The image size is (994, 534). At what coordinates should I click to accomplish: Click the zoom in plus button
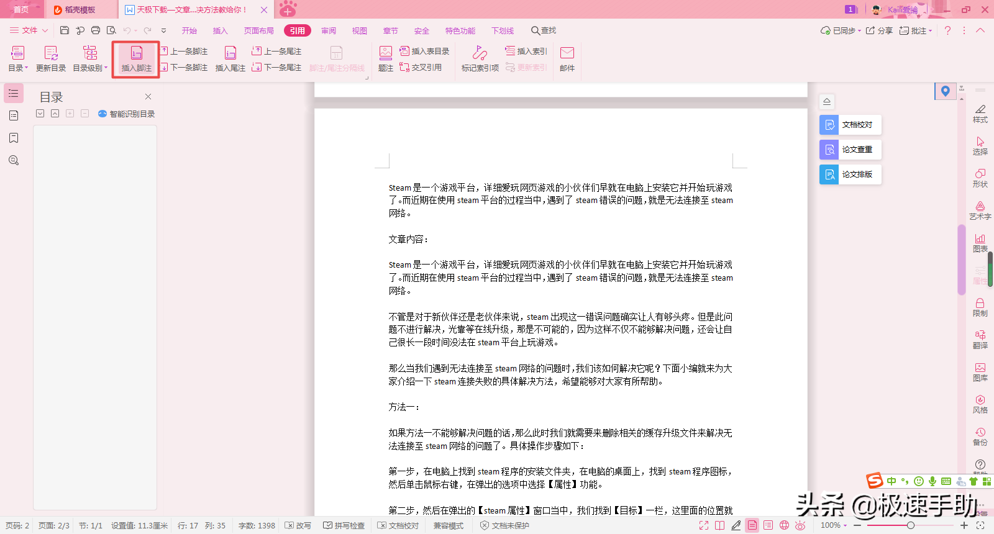tap(964, 525)
